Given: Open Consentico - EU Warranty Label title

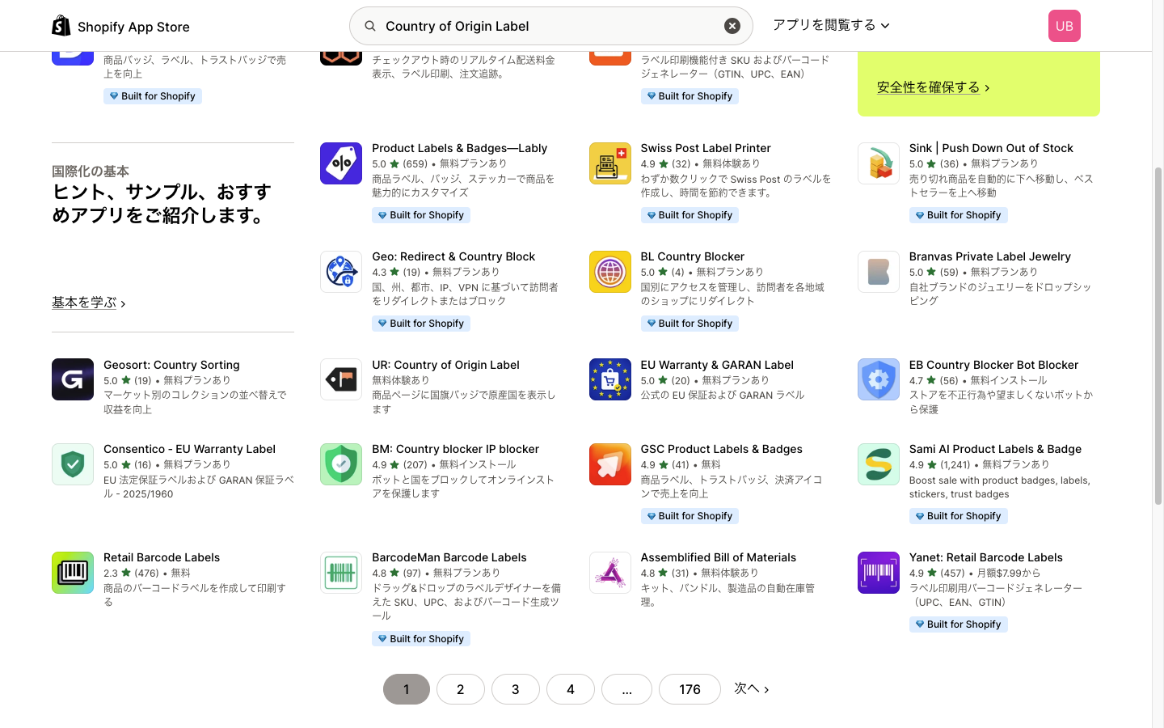Looking at the screenshot, I should coord(189,449).
